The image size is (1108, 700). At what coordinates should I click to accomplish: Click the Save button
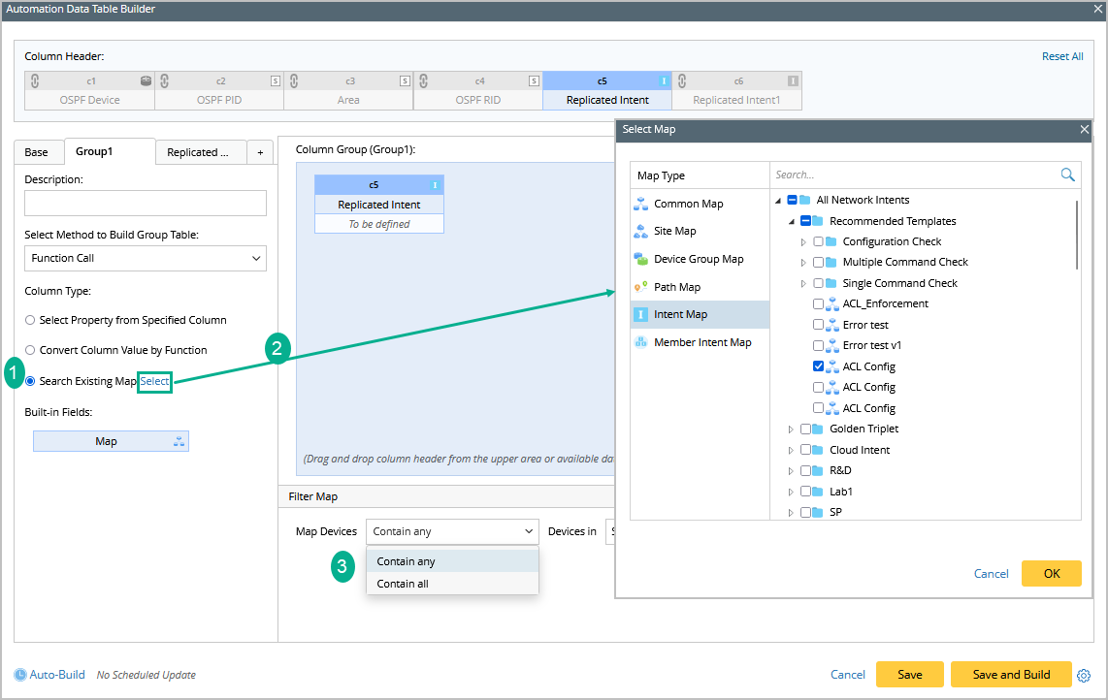point(909,675)
